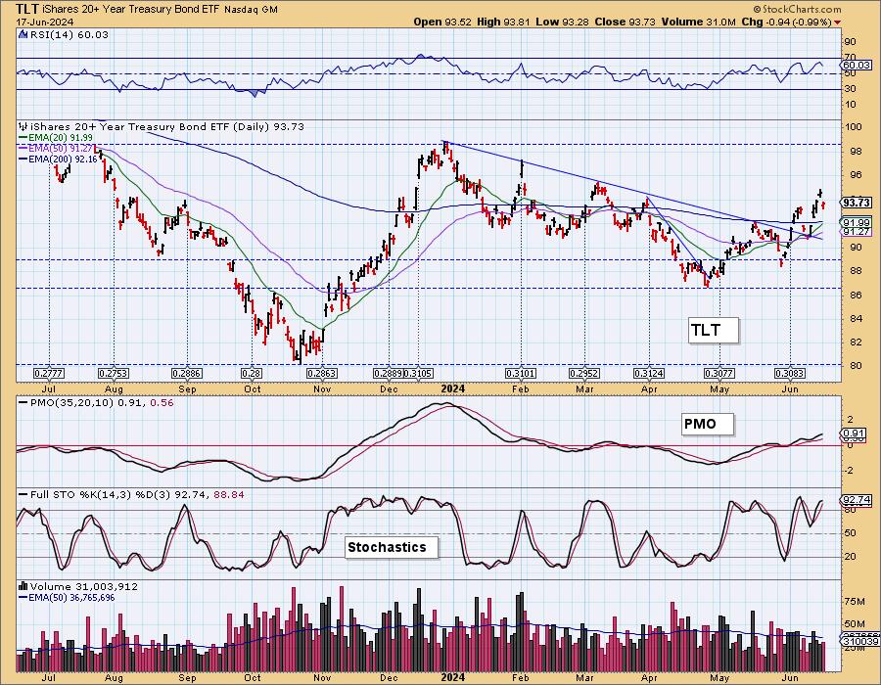The width and height of the screenshot is (881, 685).
Task: Click the blue volume EMA(50) legend line
Action: [23, 597]
